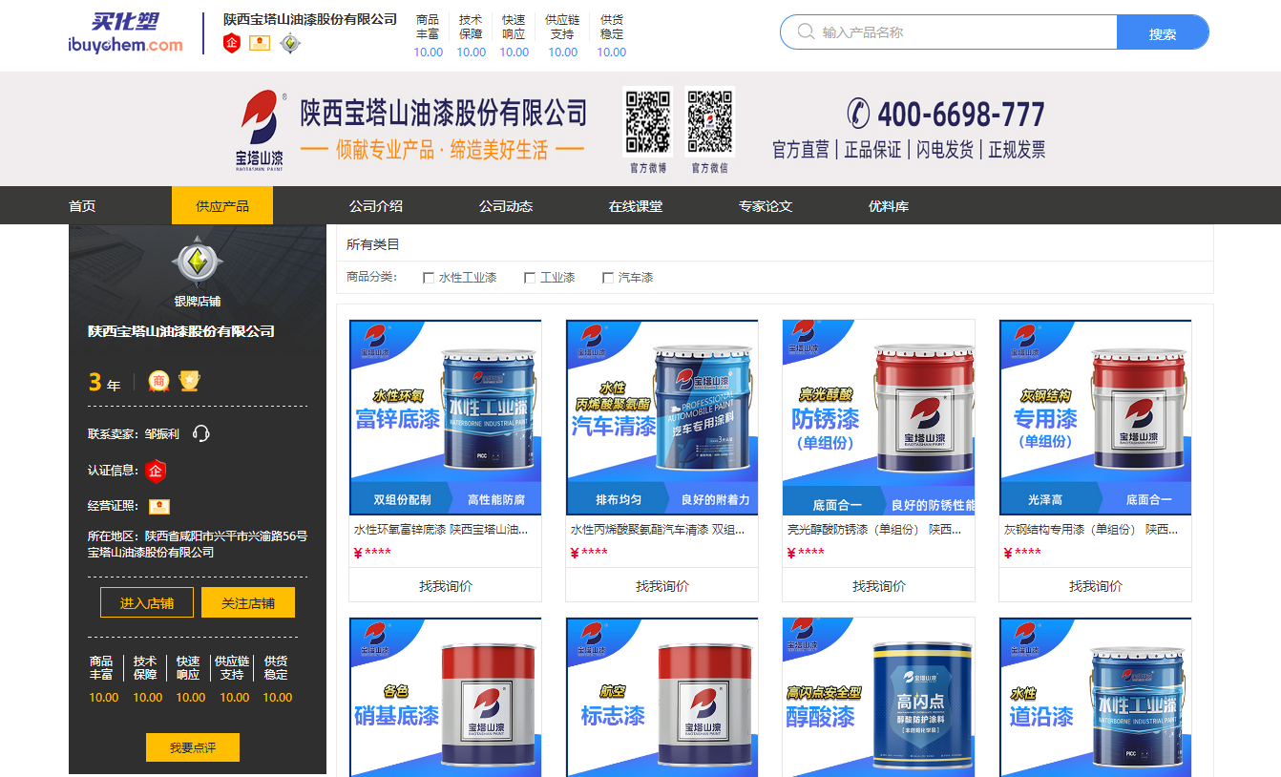Click 找我询价 under 汽车清漆 product

coord(662,585)
